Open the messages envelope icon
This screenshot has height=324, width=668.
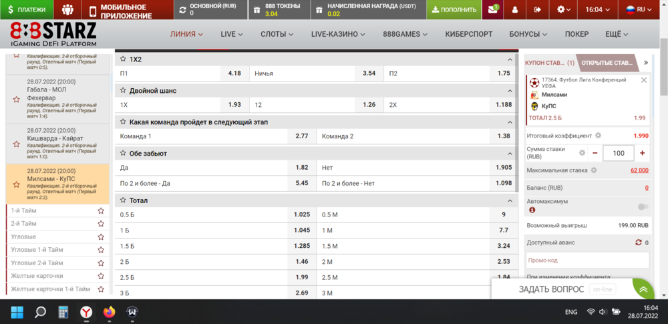tap(492, 9)
